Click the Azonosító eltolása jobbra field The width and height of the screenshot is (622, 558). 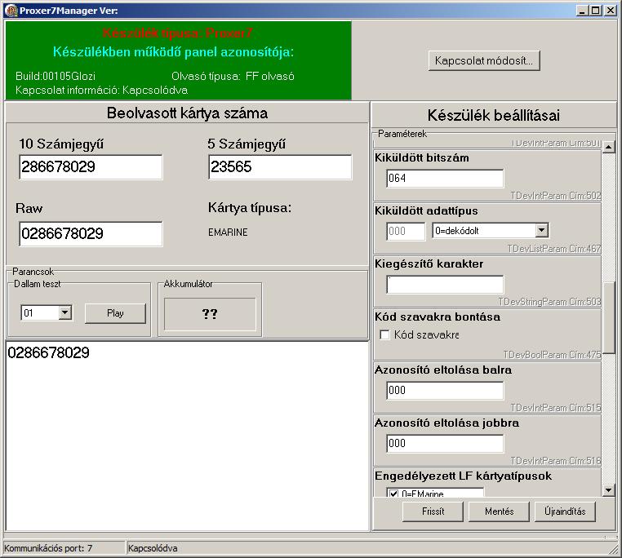pyautogui.click(x=445, y=444)
